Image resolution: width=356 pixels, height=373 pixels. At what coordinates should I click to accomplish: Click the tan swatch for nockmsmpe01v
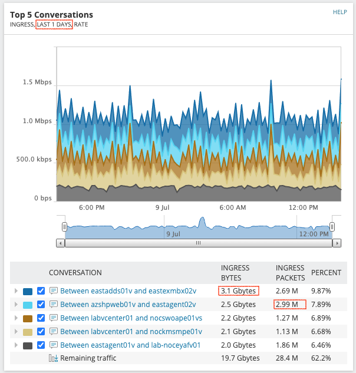tap(28, 332)
